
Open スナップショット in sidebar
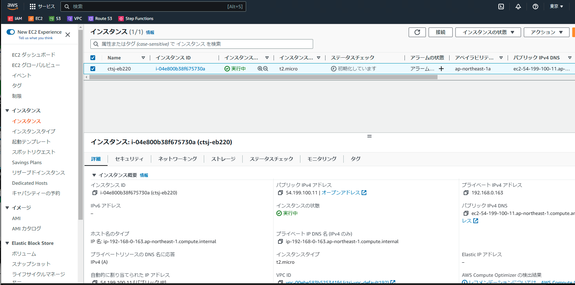tap(31, 264)
